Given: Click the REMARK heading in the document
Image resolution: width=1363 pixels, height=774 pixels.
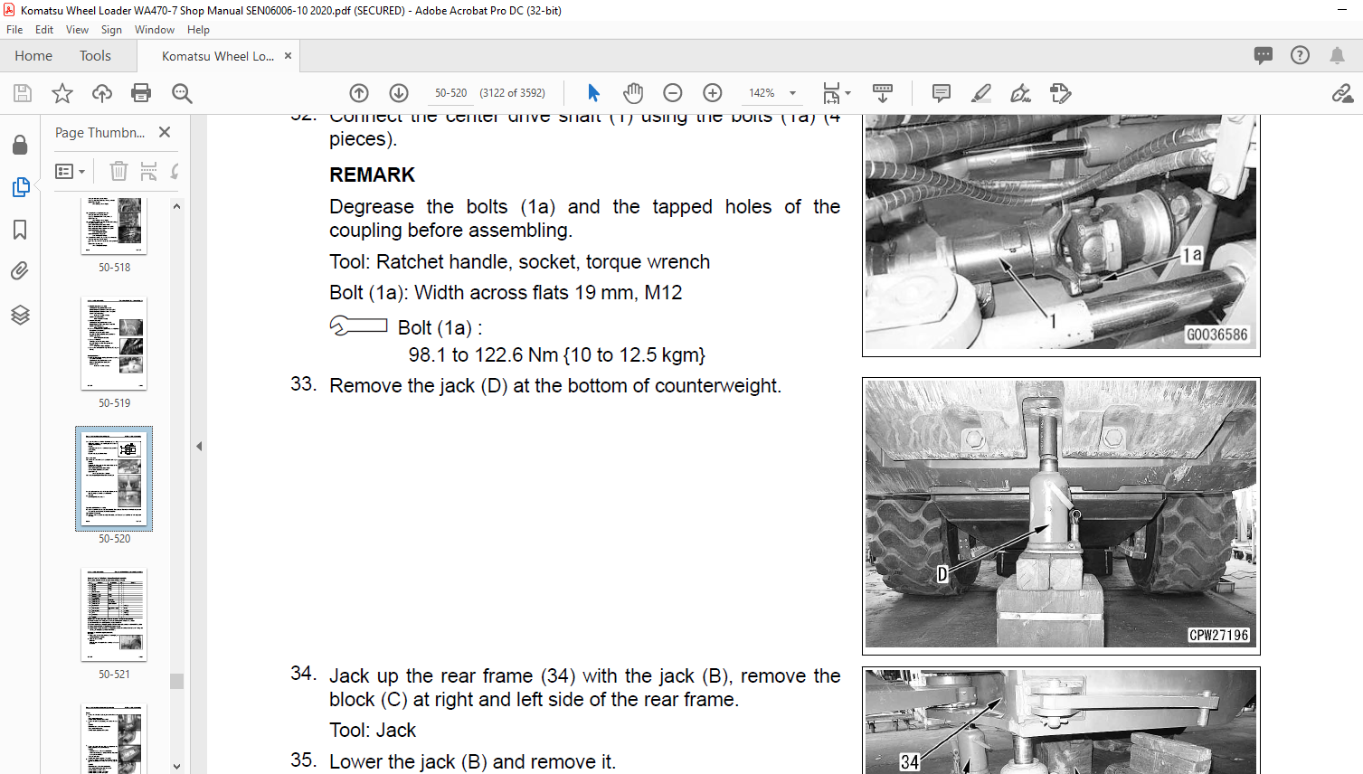Looking at the screenshot, I should click(372, 175).
